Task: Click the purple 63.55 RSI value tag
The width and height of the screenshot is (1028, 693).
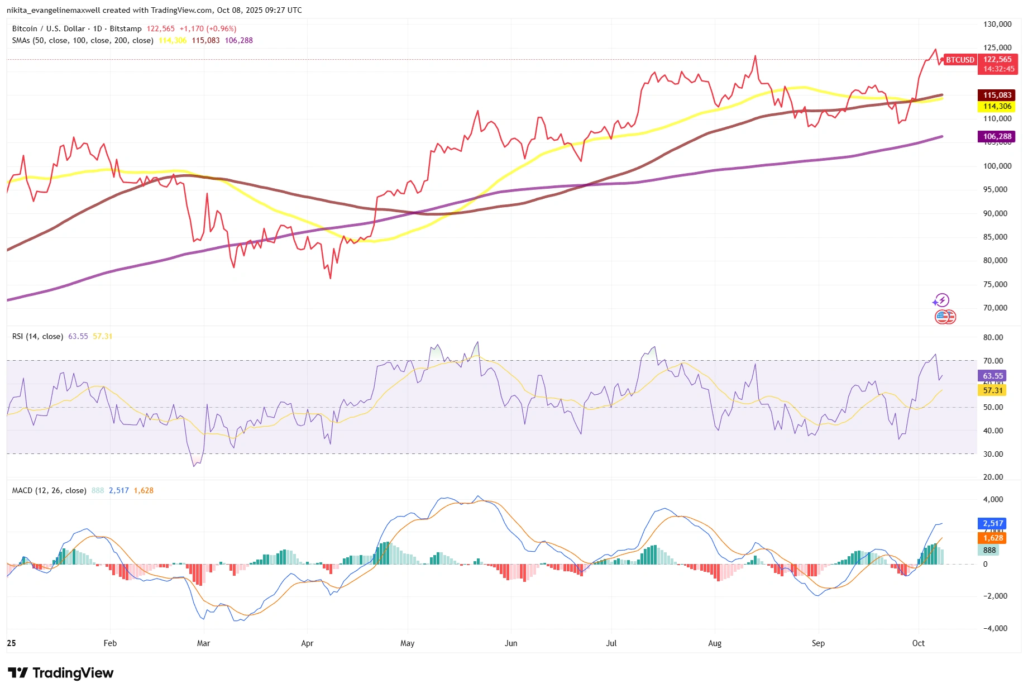Action: (x=992, y=376)
